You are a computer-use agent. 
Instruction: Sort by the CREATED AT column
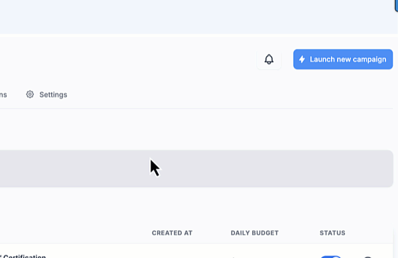(172, 233)
